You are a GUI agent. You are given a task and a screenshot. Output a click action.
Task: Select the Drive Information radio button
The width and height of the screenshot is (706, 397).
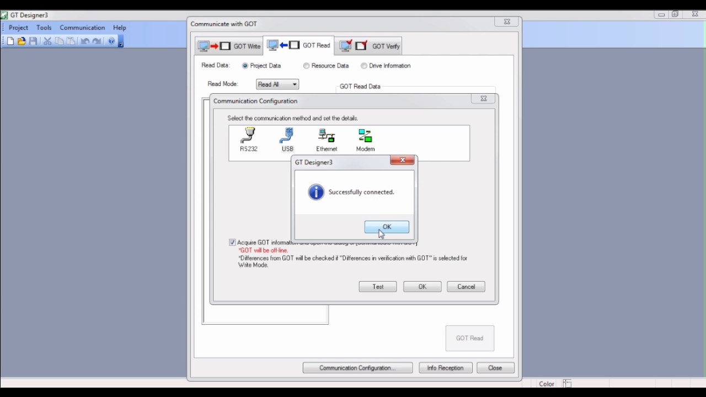coord(364,66)
